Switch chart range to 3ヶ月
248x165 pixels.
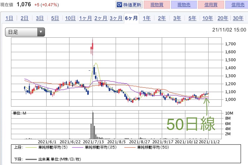coord(116,18)
